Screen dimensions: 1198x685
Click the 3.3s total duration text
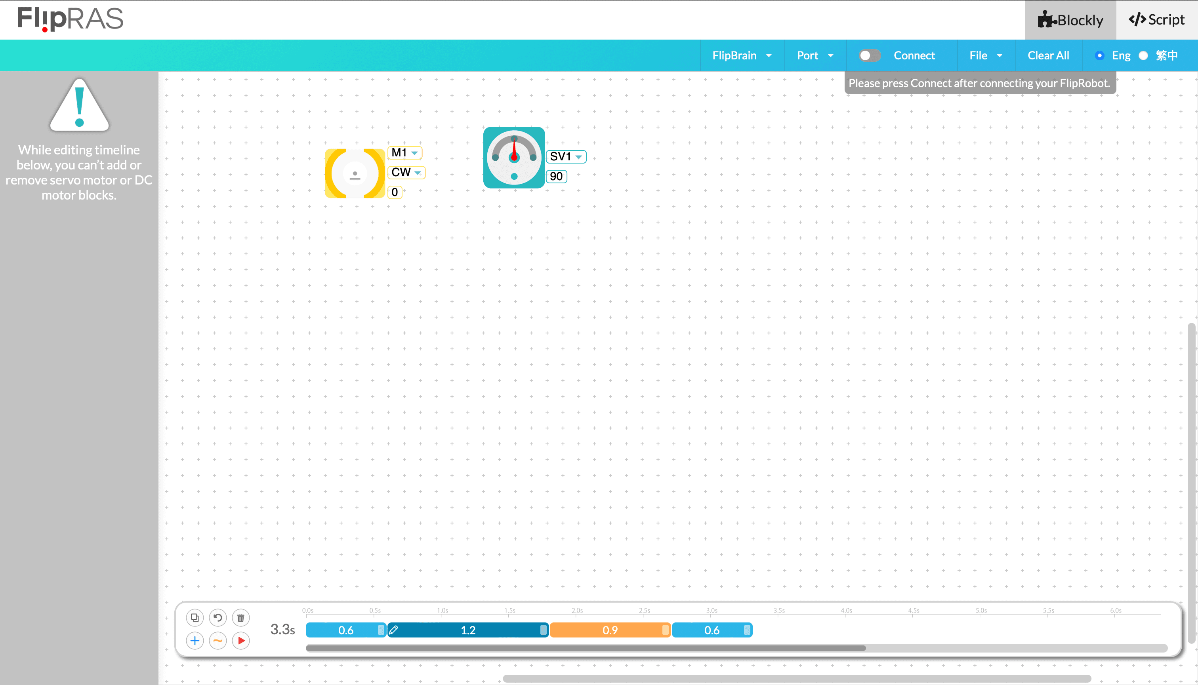(x=282, y=630)
